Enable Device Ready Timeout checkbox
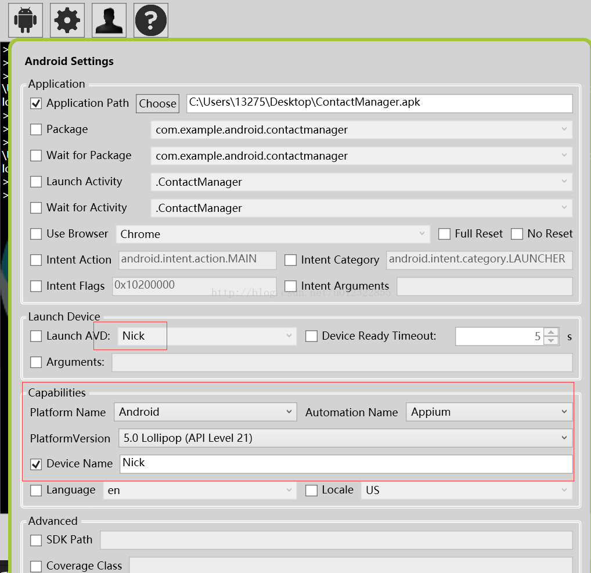This screenshot has height=573, width=591. [311, 336]
